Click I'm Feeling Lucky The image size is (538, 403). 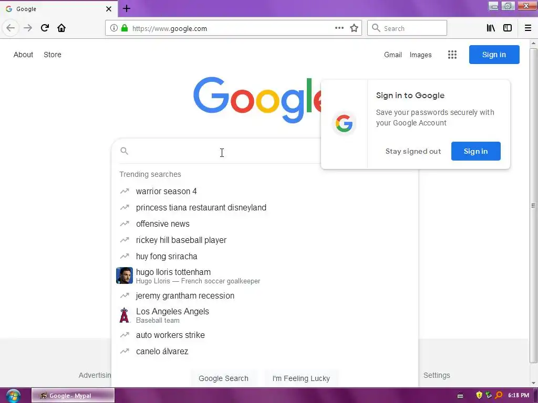click(301, 378)
